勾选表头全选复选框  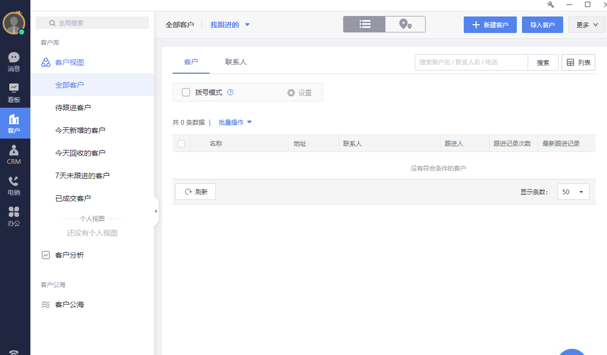pyautogui.click(x=181, y=143)
